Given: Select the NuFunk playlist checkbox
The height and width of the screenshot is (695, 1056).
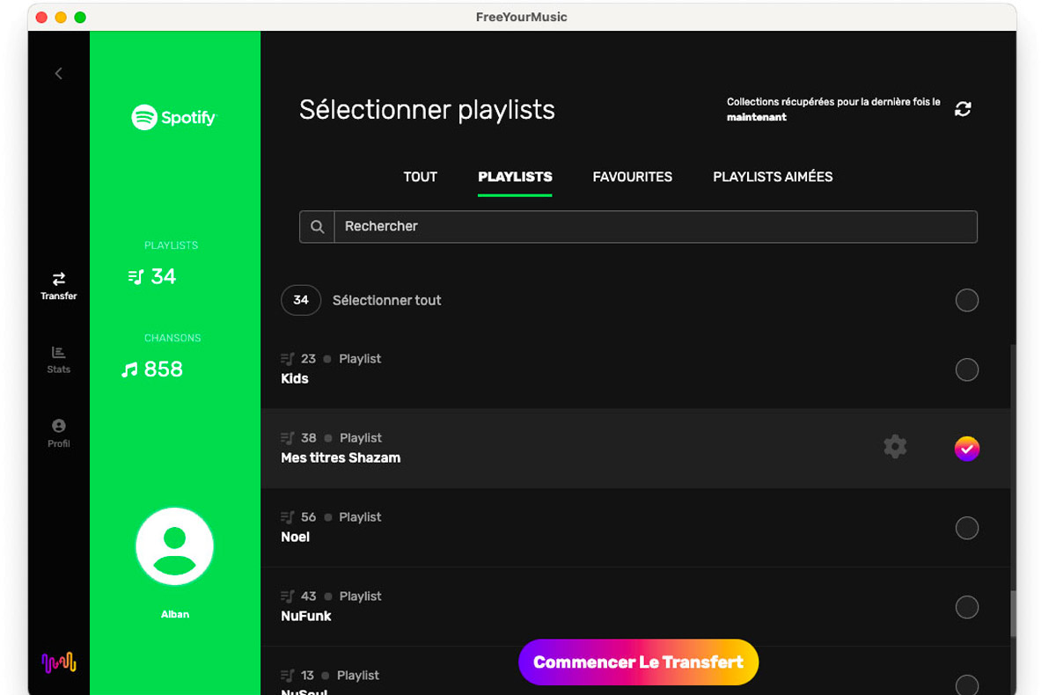Looking at the screenshot, I should pos(967,607).
